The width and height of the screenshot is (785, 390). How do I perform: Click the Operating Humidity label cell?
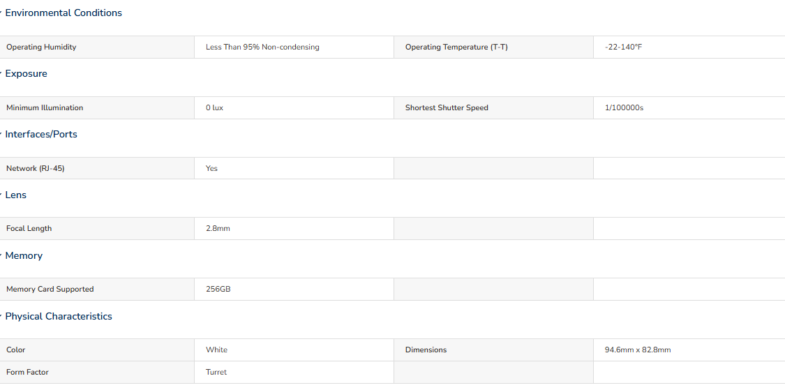point(97,47)
